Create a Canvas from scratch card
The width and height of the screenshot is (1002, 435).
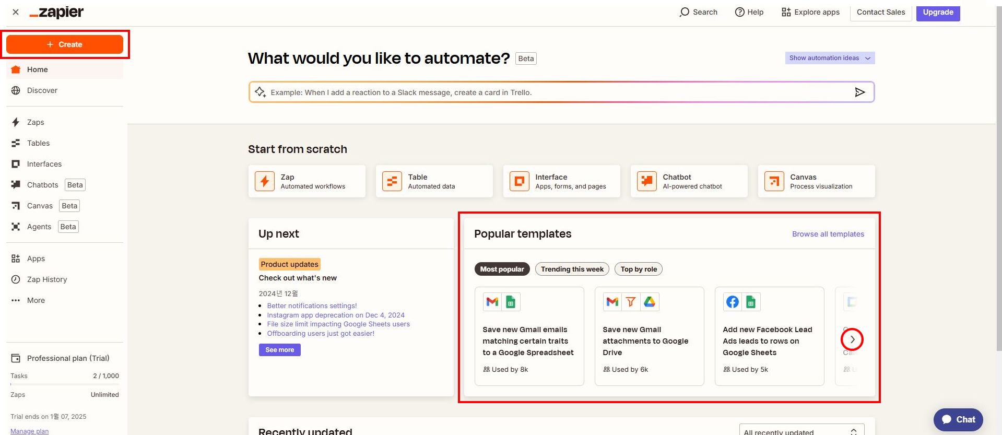(x=817, y=181)
